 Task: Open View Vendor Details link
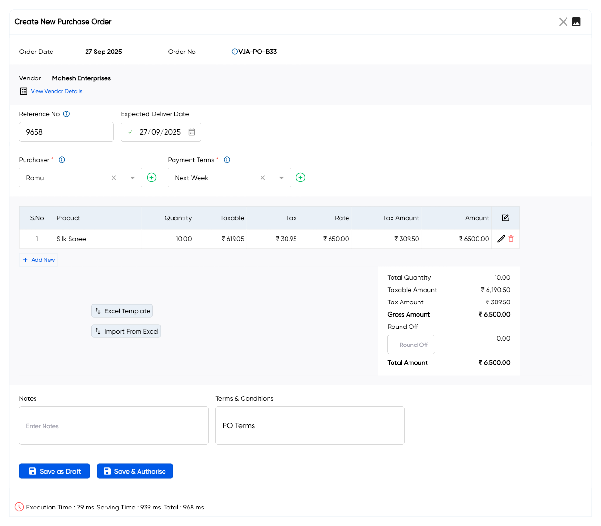pyautogui.click(x=56, y=91)
